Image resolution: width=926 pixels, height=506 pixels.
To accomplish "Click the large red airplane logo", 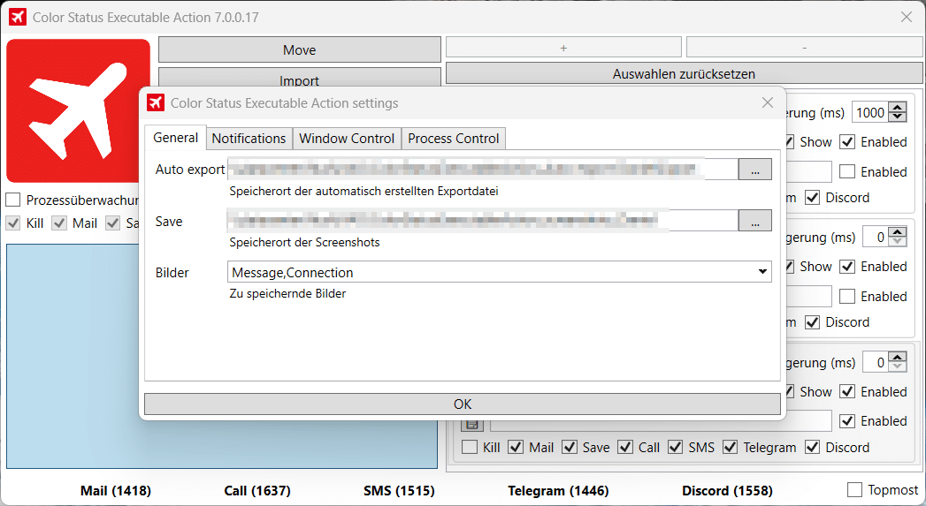I will coord(78,110).
